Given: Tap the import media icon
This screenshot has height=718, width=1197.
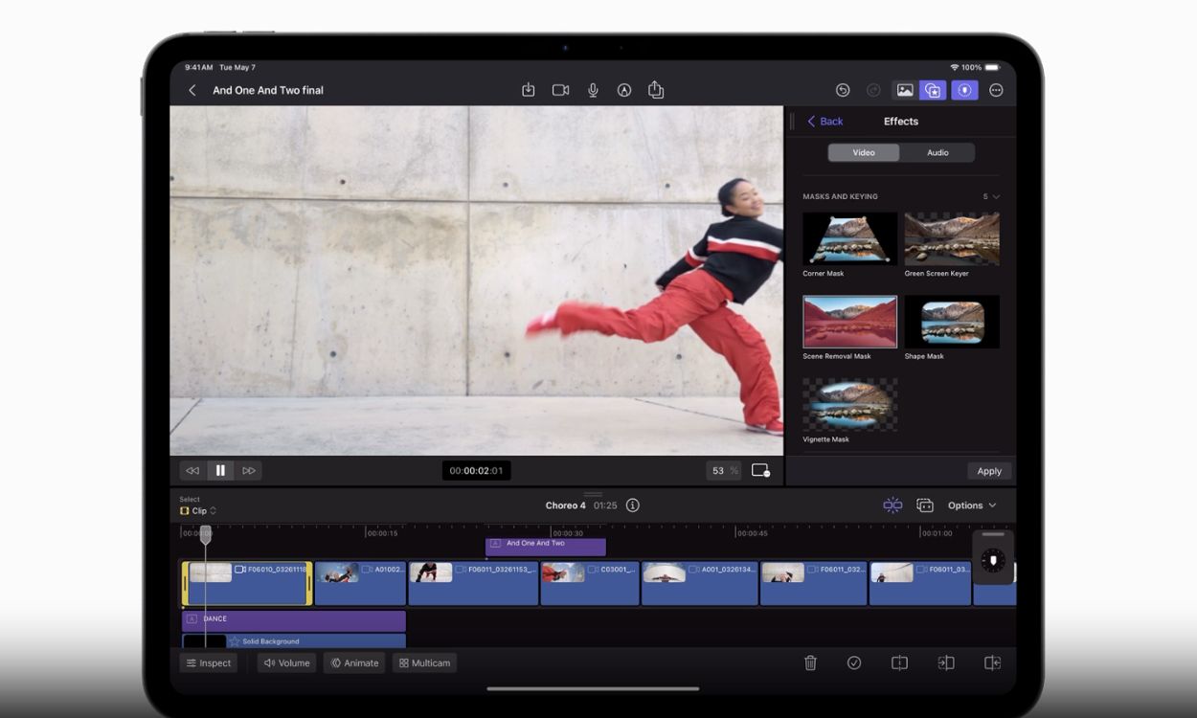Looking at the screenshot, I should [x=528, y=90].
